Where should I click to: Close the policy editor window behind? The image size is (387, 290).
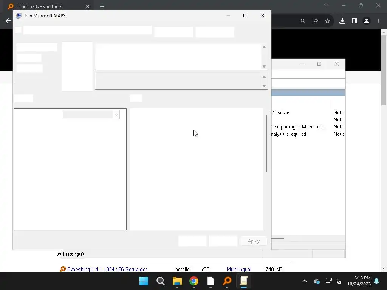pos(337,64)
